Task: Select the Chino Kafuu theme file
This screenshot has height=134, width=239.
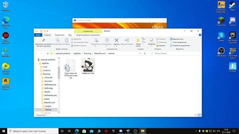Action: pos(71,68)
